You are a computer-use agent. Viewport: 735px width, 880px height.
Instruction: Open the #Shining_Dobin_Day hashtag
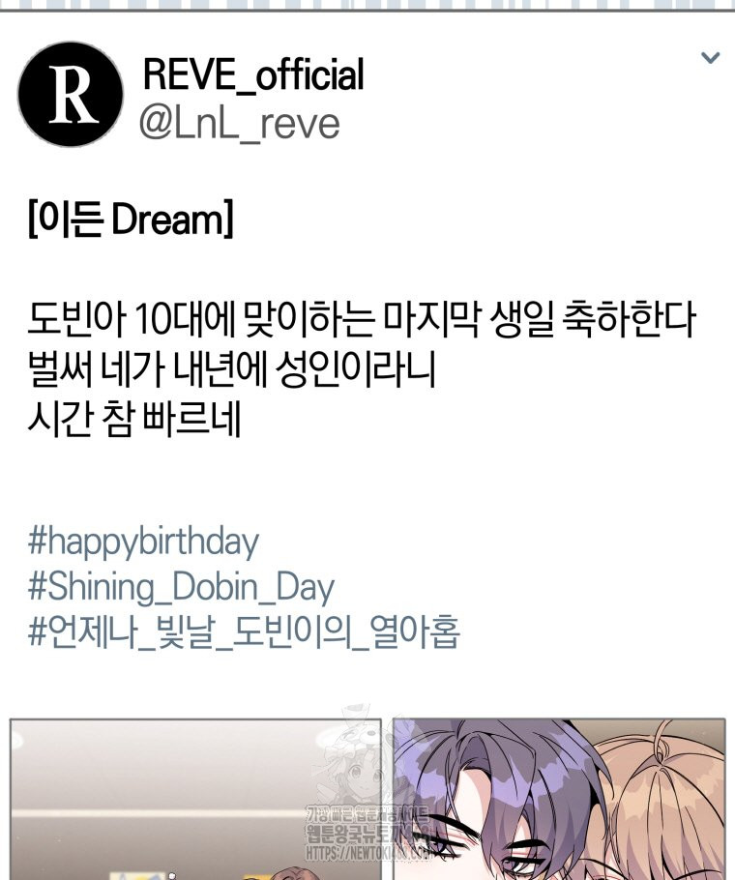tap(181, 587)
